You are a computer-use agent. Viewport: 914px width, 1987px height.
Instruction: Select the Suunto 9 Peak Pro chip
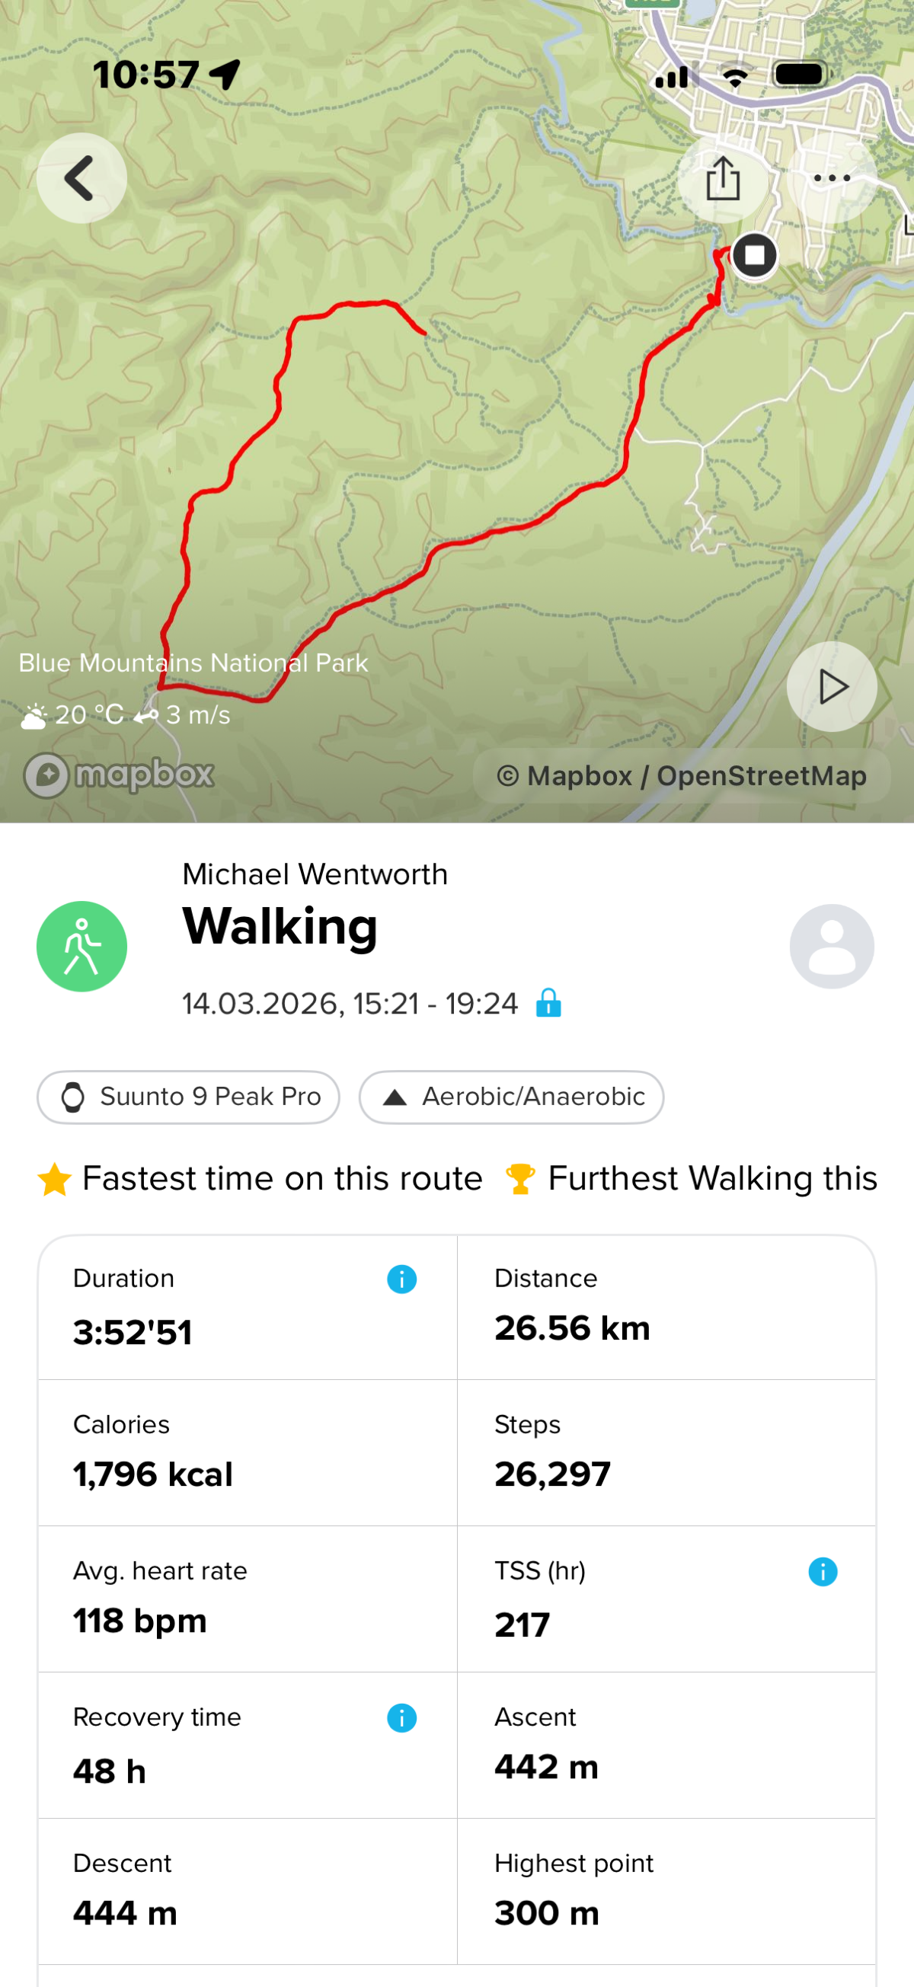188,1096
